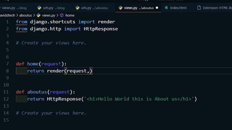Click file icon on Extension tab
The height and width of the screenshot is (130, 232).
(x=199, y=8)
